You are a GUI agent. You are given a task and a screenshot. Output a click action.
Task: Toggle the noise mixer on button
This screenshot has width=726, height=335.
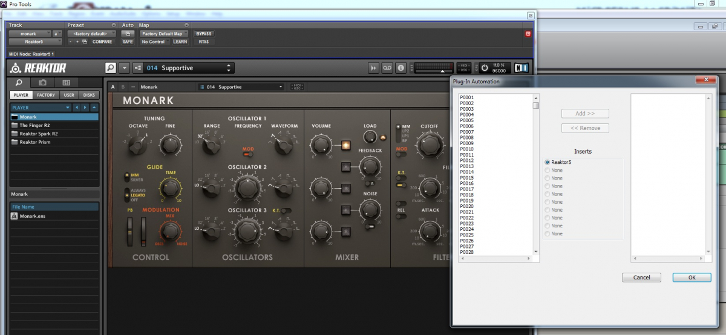point(346,210)
